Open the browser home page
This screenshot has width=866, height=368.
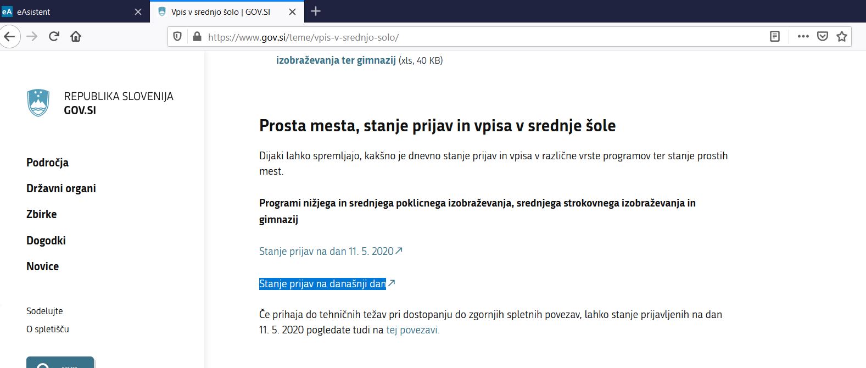76,37
